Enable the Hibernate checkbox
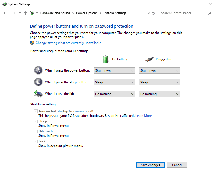217x171 pixels. point(36,131)
